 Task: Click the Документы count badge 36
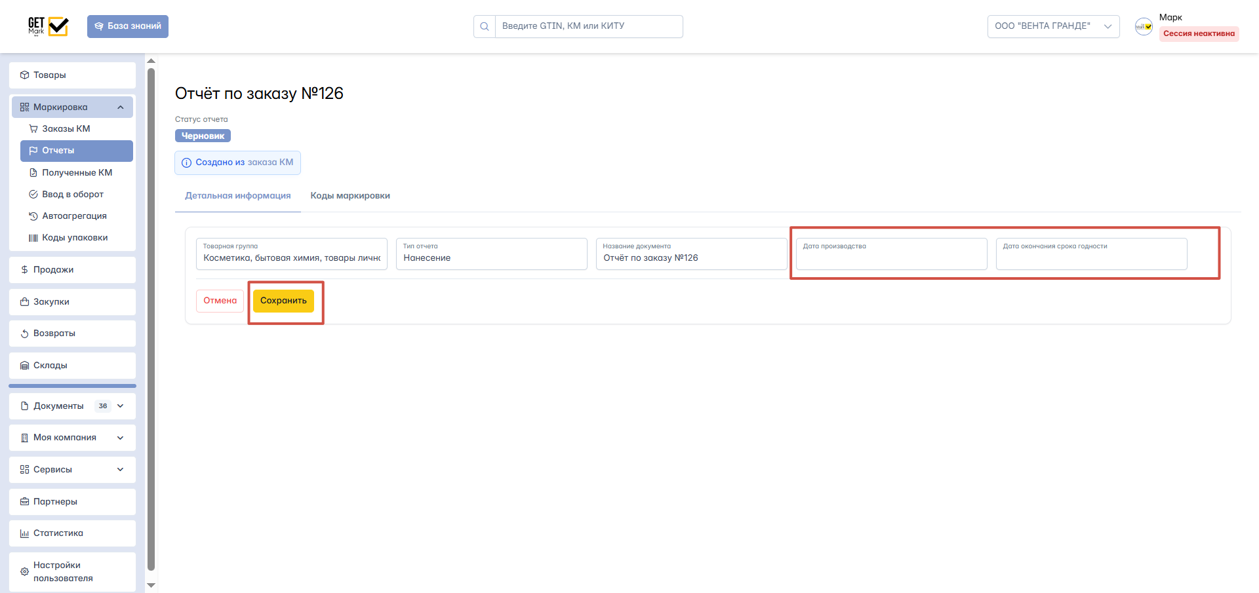coord(103,406)
